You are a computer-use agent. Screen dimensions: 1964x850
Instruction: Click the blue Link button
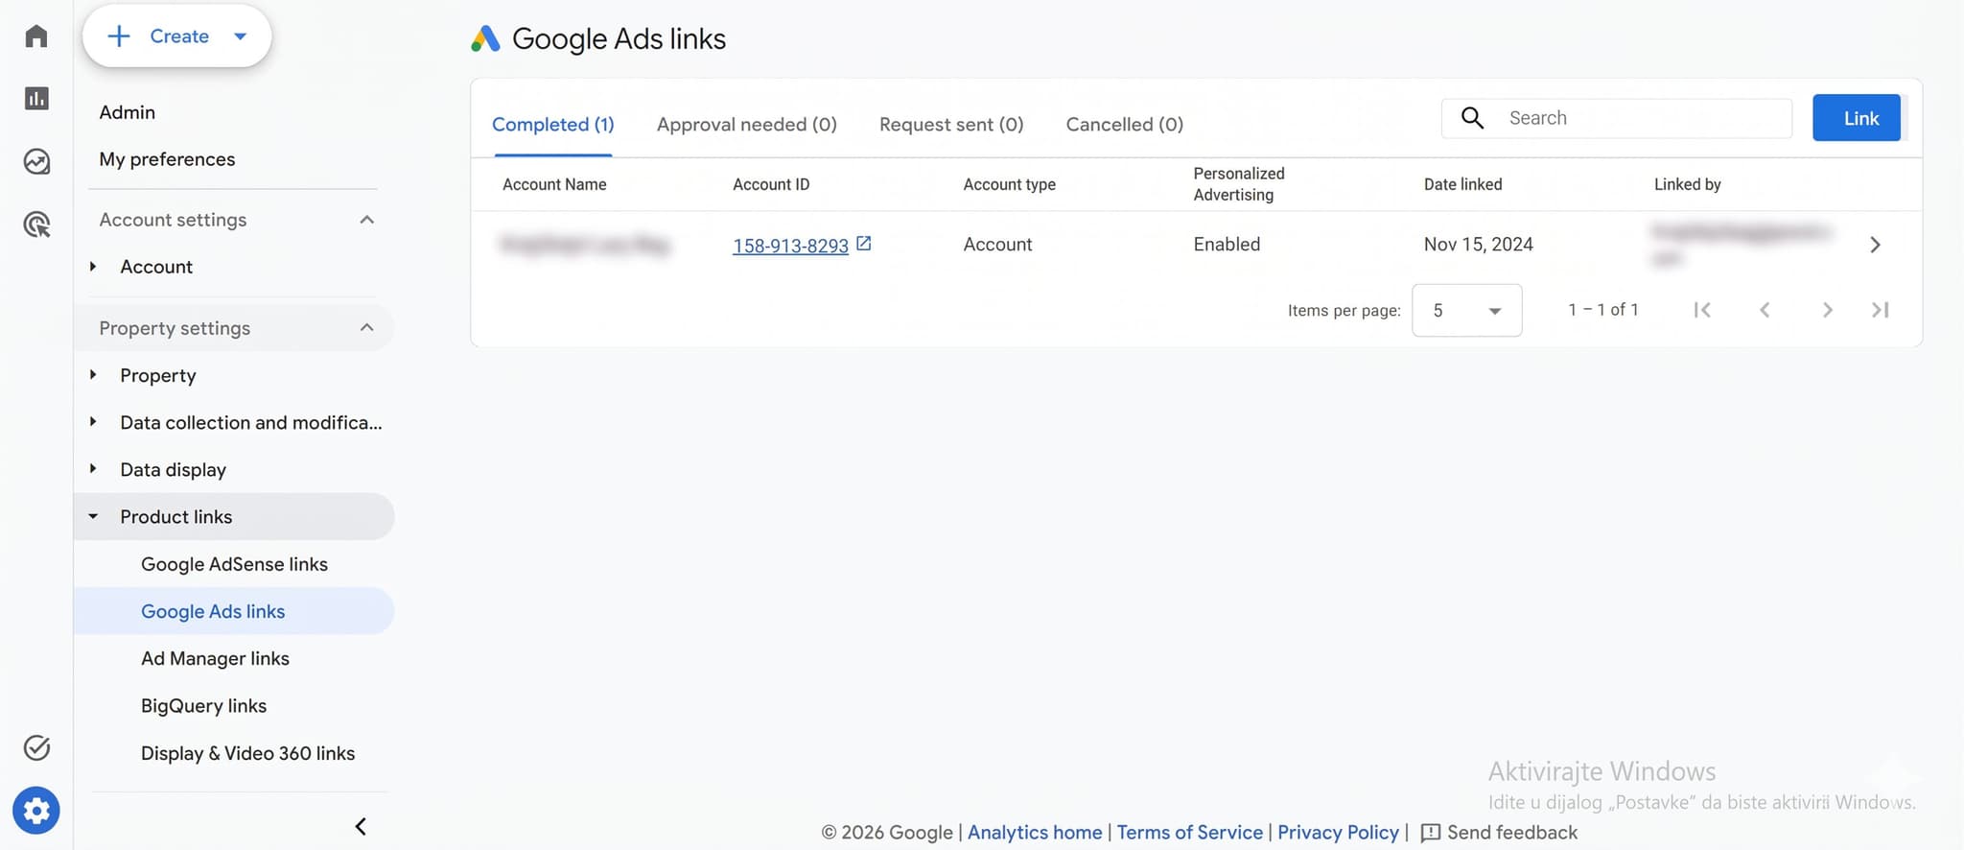(x=1857, y=118)
